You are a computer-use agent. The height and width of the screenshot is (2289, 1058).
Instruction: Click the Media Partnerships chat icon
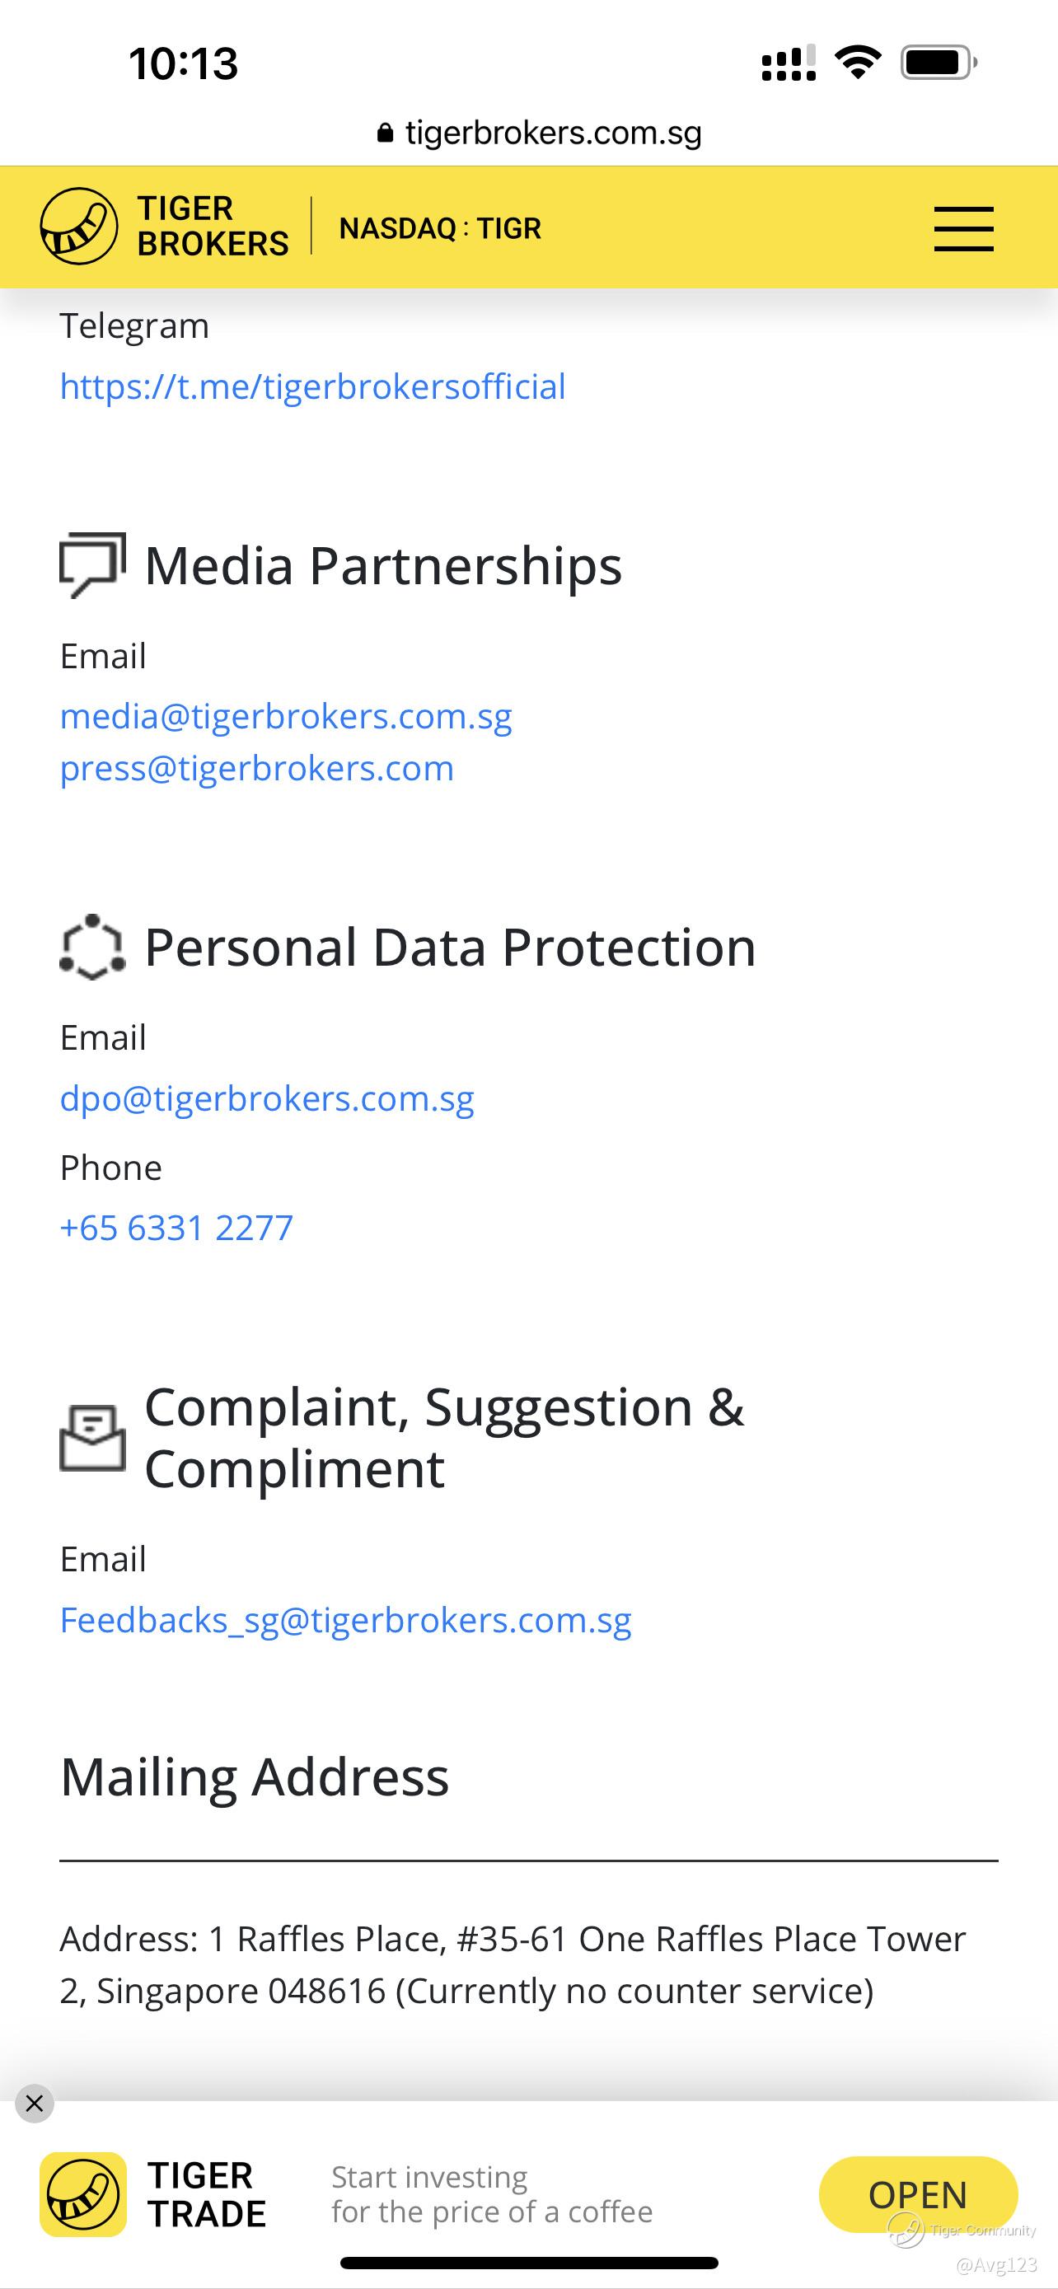[x=91, y=565]
